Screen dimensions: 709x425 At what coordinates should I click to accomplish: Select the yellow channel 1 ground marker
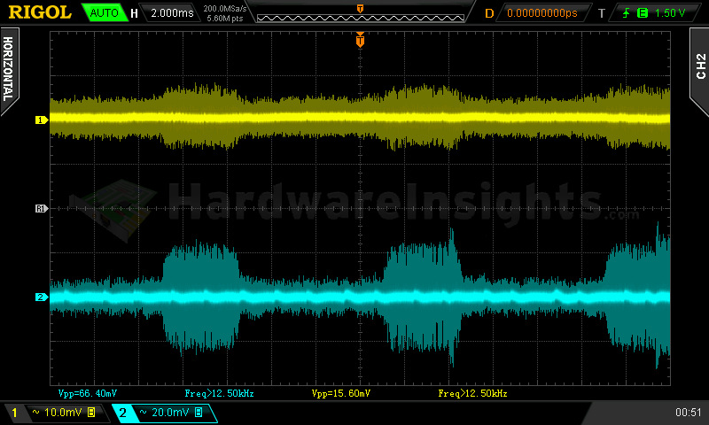42,120
